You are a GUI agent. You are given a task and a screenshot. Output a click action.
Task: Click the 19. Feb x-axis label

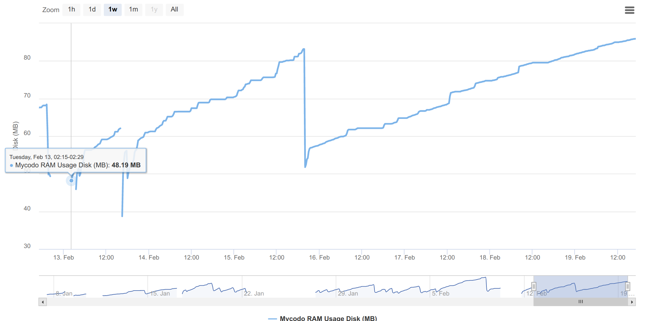pos(575,257)
